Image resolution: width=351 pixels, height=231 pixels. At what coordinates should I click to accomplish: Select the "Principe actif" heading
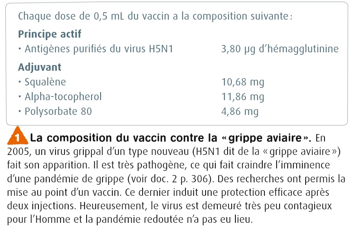click(49, 34)
